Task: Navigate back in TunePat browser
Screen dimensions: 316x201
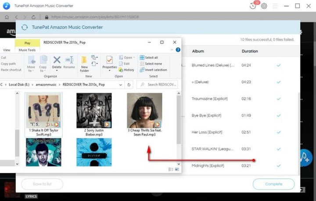Action: pyautogui.click(x=16, y=17)
